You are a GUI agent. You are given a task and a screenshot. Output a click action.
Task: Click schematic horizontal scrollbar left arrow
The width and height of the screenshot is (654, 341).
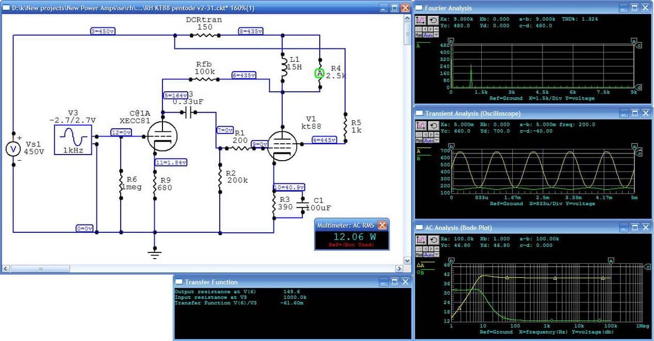click(x=6, y=268)
